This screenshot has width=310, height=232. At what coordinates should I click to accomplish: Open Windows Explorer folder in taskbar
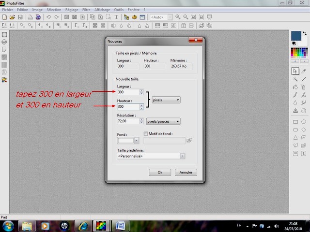point(27,226)
